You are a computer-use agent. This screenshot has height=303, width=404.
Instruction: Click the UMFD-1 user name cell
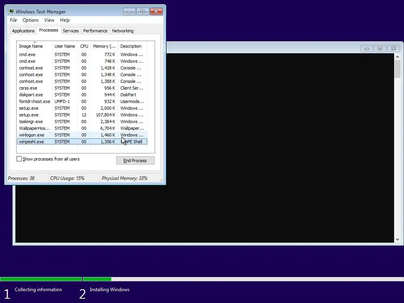tap(62, 101)
